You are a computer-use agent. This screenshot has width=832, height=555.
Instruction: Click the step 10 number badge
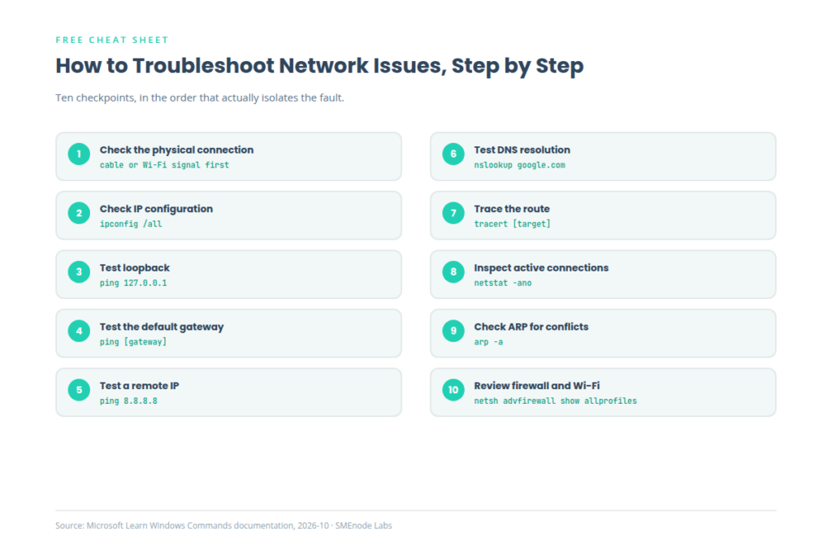[453, 389]
